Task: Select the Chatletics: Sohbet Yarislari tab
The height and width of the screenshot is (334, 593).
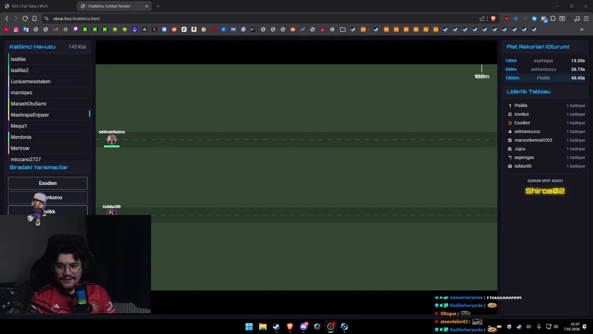Action: [114, 6]
